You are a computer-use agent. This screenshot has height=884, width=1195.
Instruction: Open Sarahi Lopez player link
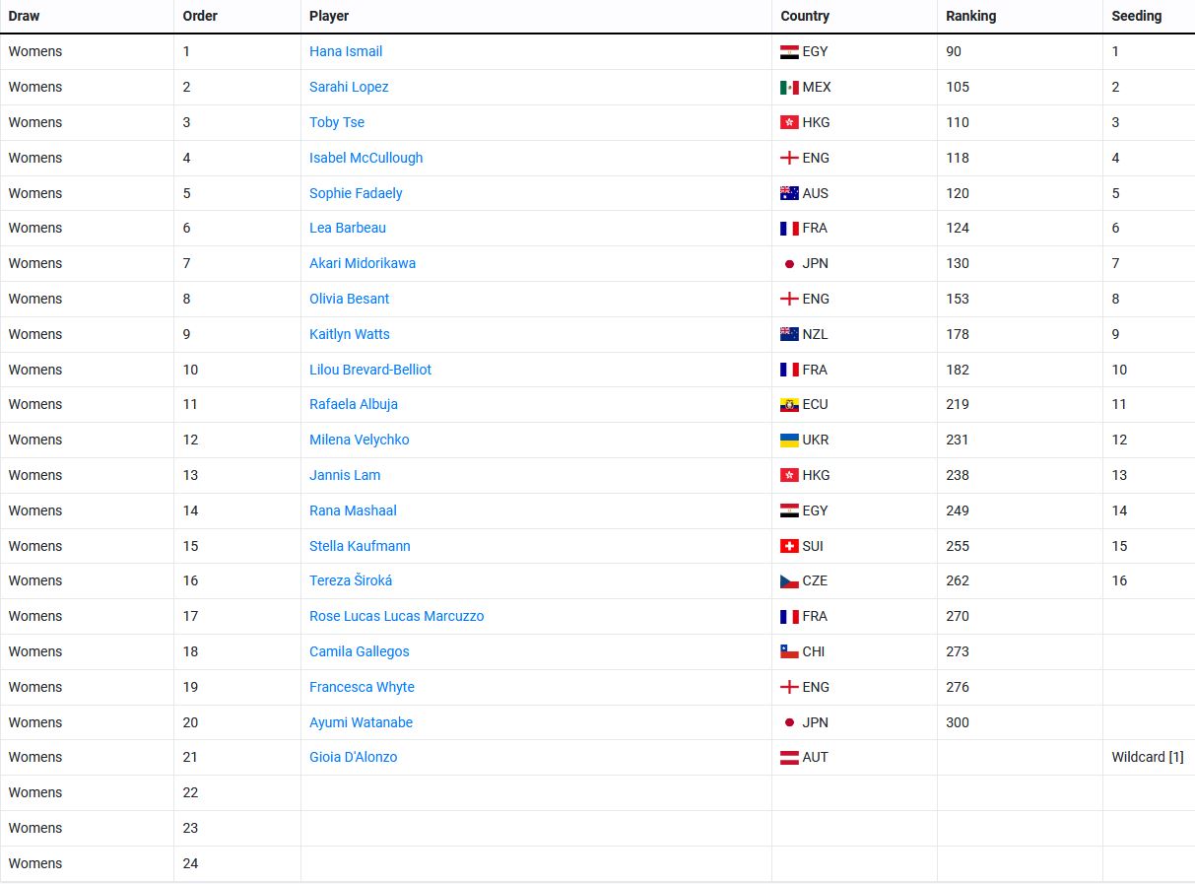349,87
